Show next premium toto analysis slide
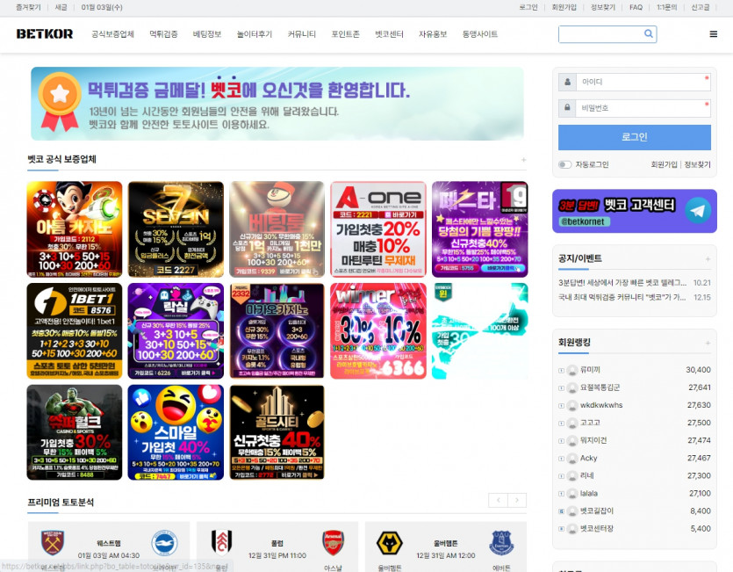 tap(518, 500)
